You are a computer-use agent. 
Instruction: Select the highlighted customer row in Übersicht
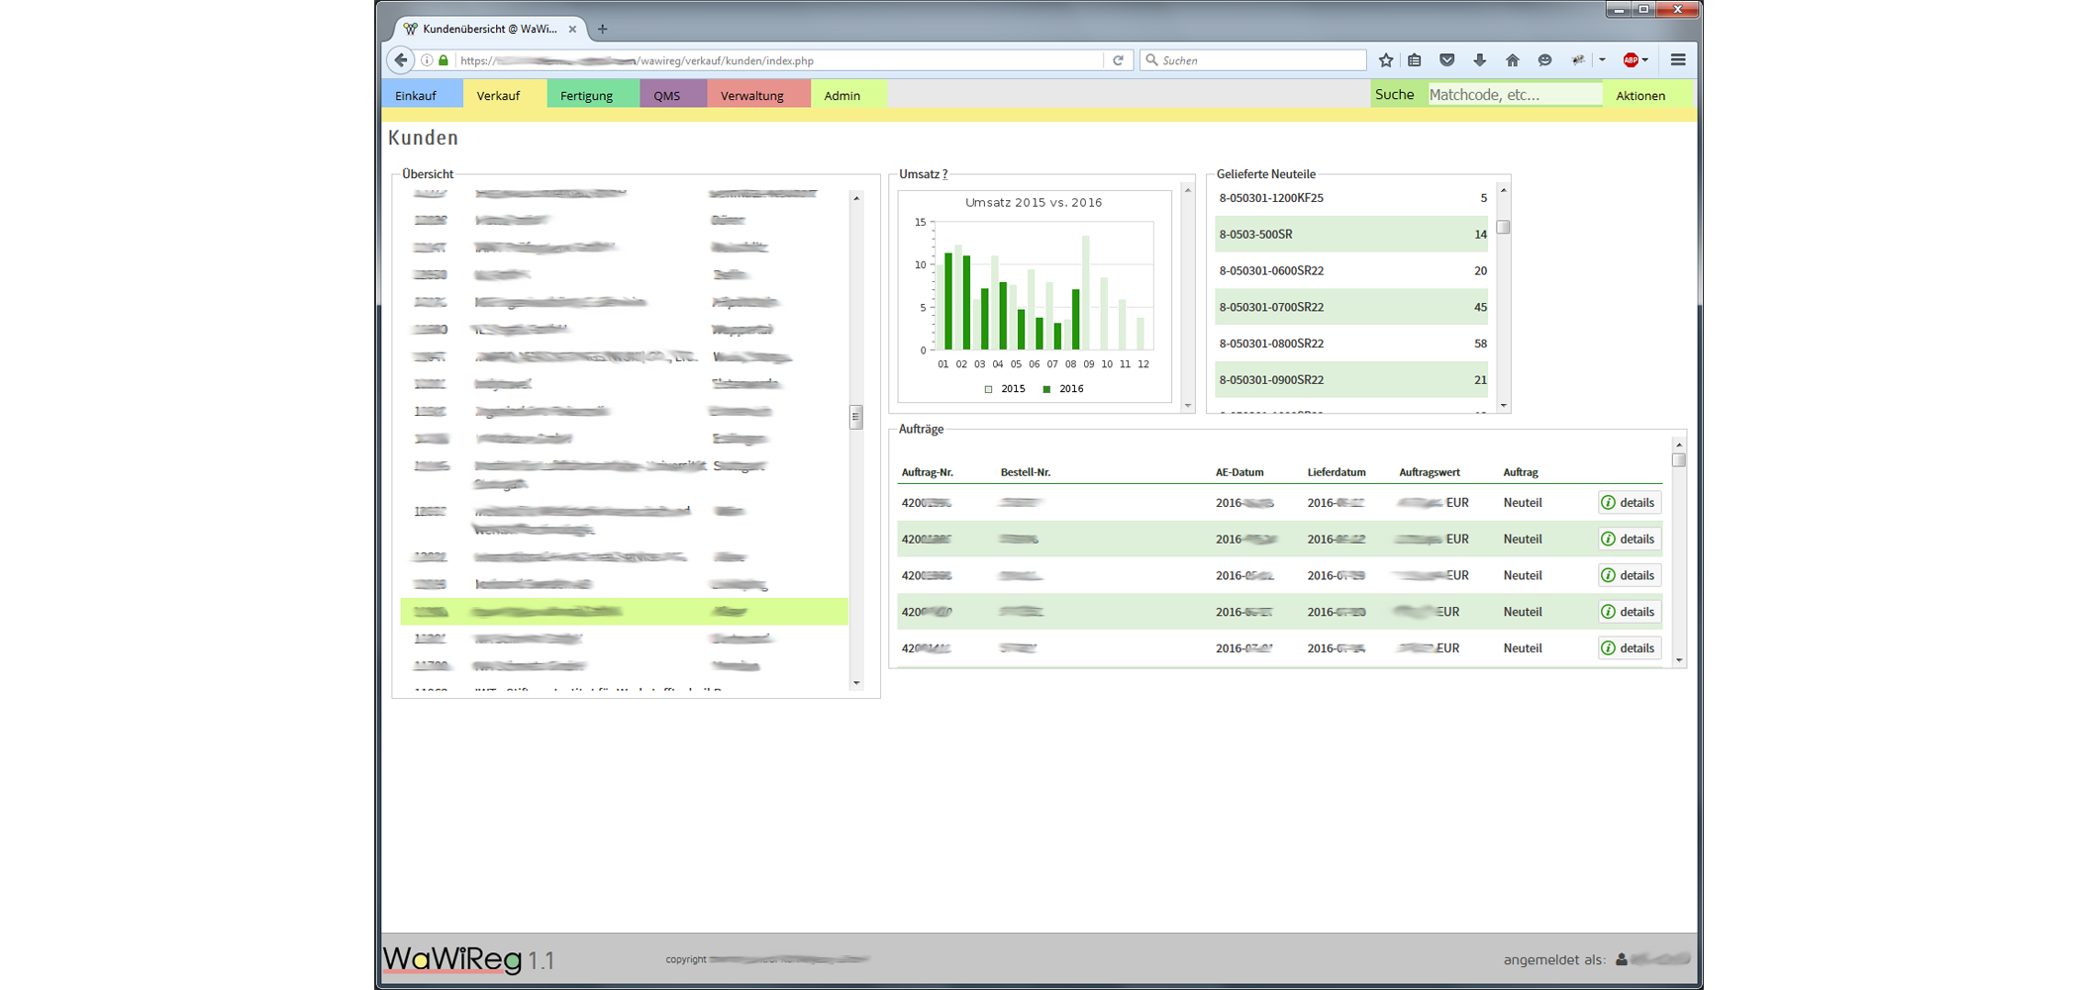click(x=624, y=612)
